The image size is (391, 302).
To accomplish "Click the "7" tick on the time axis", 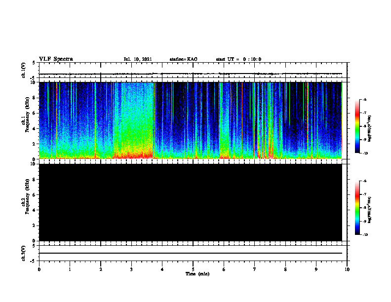I will tap(255, 269).
